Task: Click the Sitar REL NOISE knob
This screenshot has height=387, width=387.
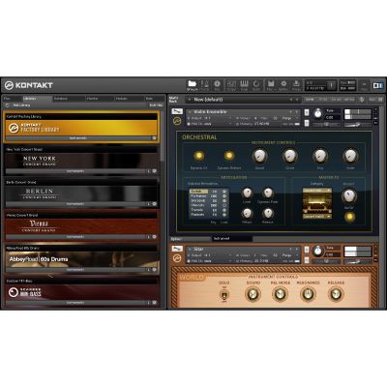Action: [x=280, y=294]
